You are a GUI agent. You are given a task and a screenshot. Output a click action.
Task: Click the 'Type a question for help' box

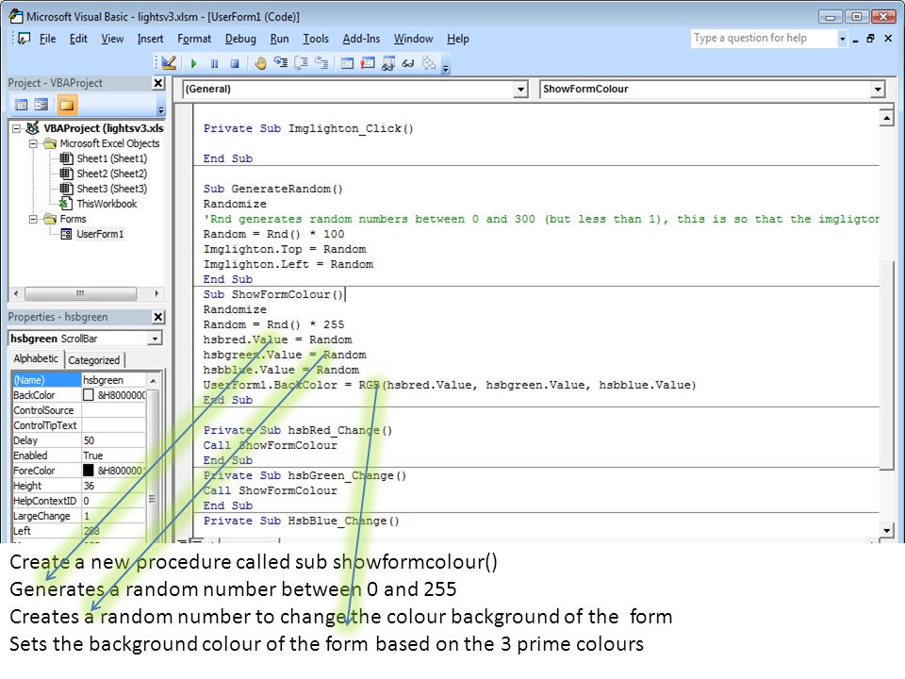pos(764,38)
